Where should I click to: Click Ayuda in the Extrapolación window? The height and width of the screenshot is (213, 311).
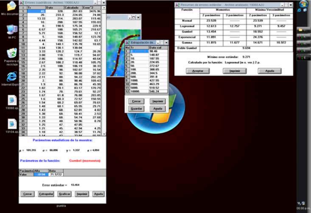click(x=158, y=109)
